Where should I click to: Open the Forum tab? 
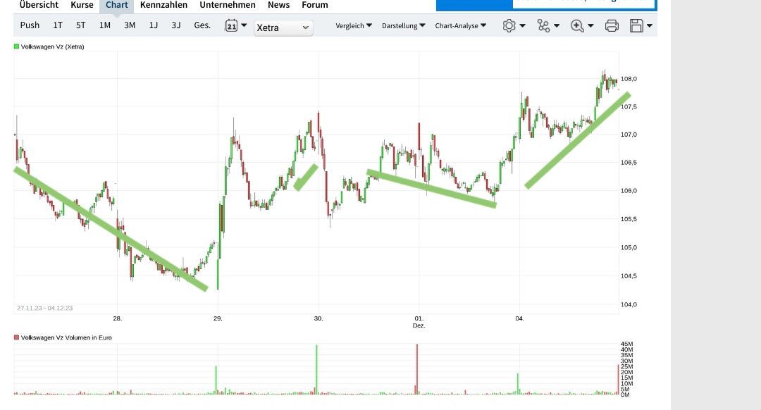point(315,5)
